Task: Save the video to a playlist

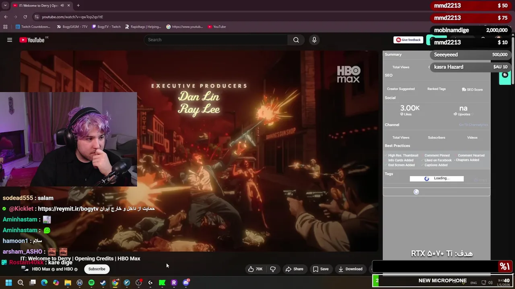Action: point(321,269)
